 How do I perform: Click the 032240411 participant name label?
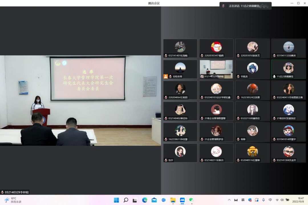[290, 97]
